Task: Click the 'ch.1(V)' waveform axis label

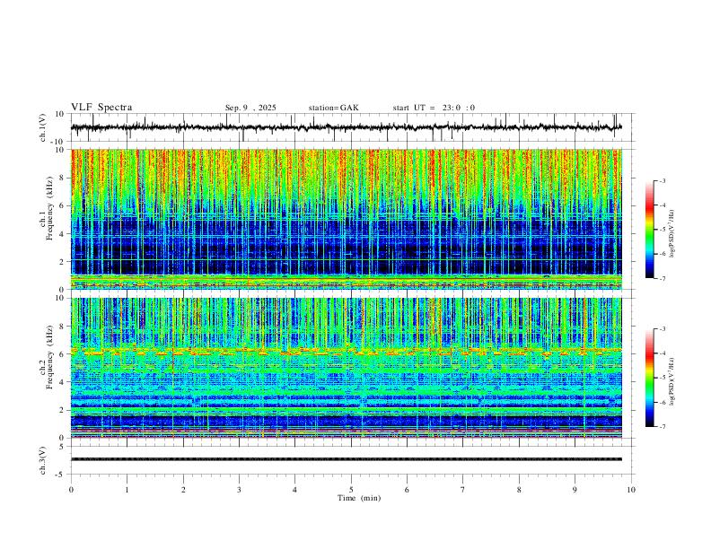Action: [43, 127]
